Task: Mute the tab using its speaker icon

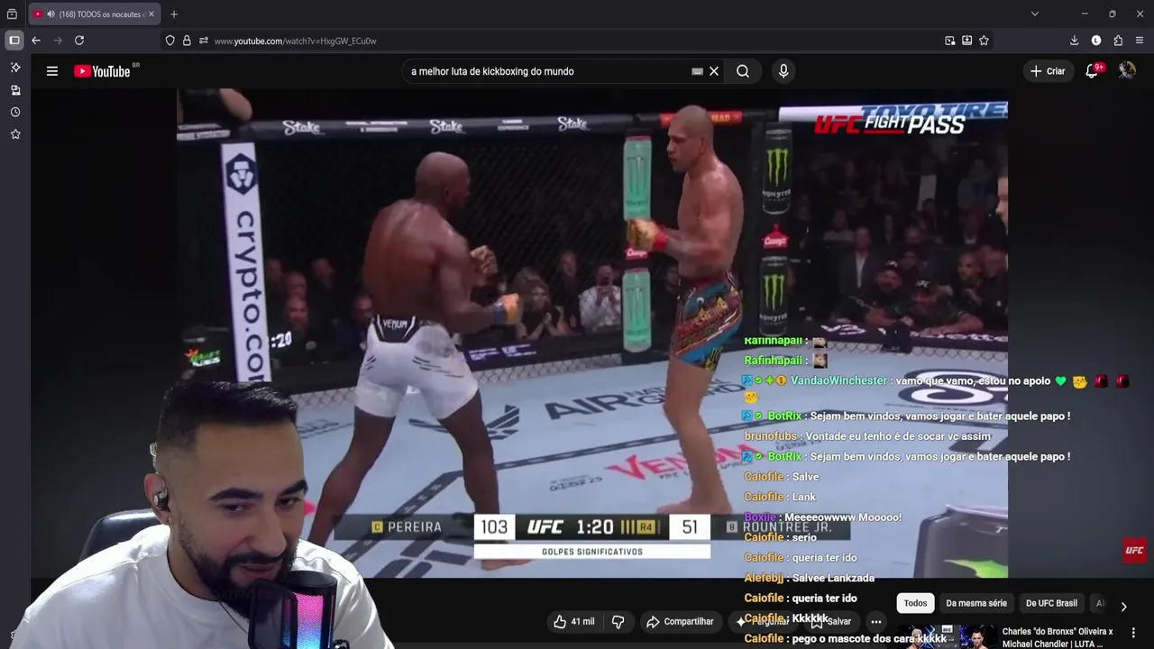Action: pyautogui.click(x=50, y=14)
